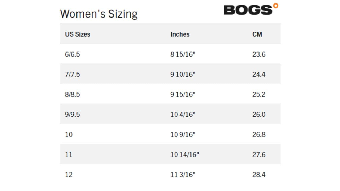Select the Inches column header
340x191 pixels.
[x=180, y=34]
